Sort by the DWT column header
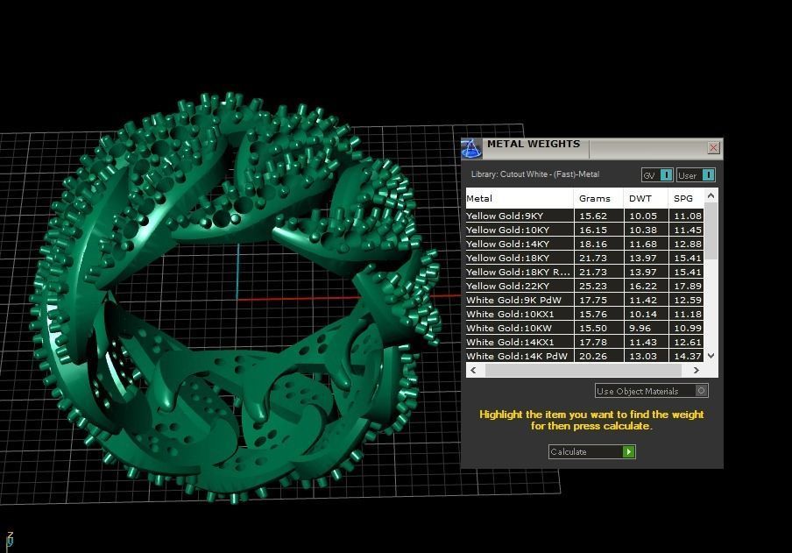The image size is (792, 553). point(646,198)
